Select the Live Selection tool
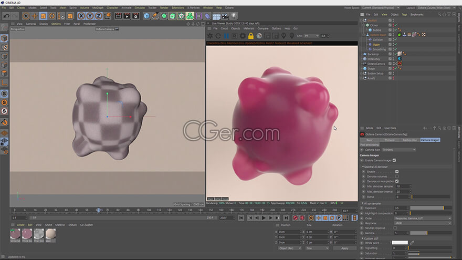Image resolution: width=462 pixels, height=260 pixels. (x=26, y=16)
